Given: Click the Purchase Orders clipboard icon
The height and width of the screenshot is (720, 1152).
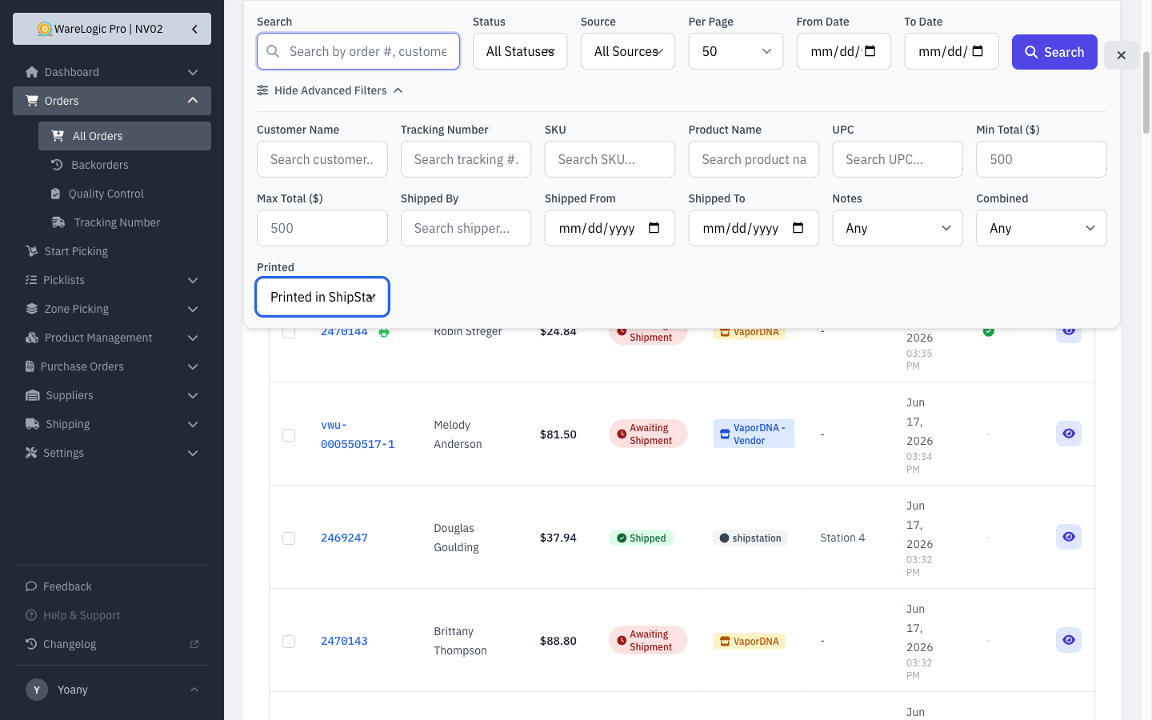Looking at the screenshot, I should tap(30, 366).
